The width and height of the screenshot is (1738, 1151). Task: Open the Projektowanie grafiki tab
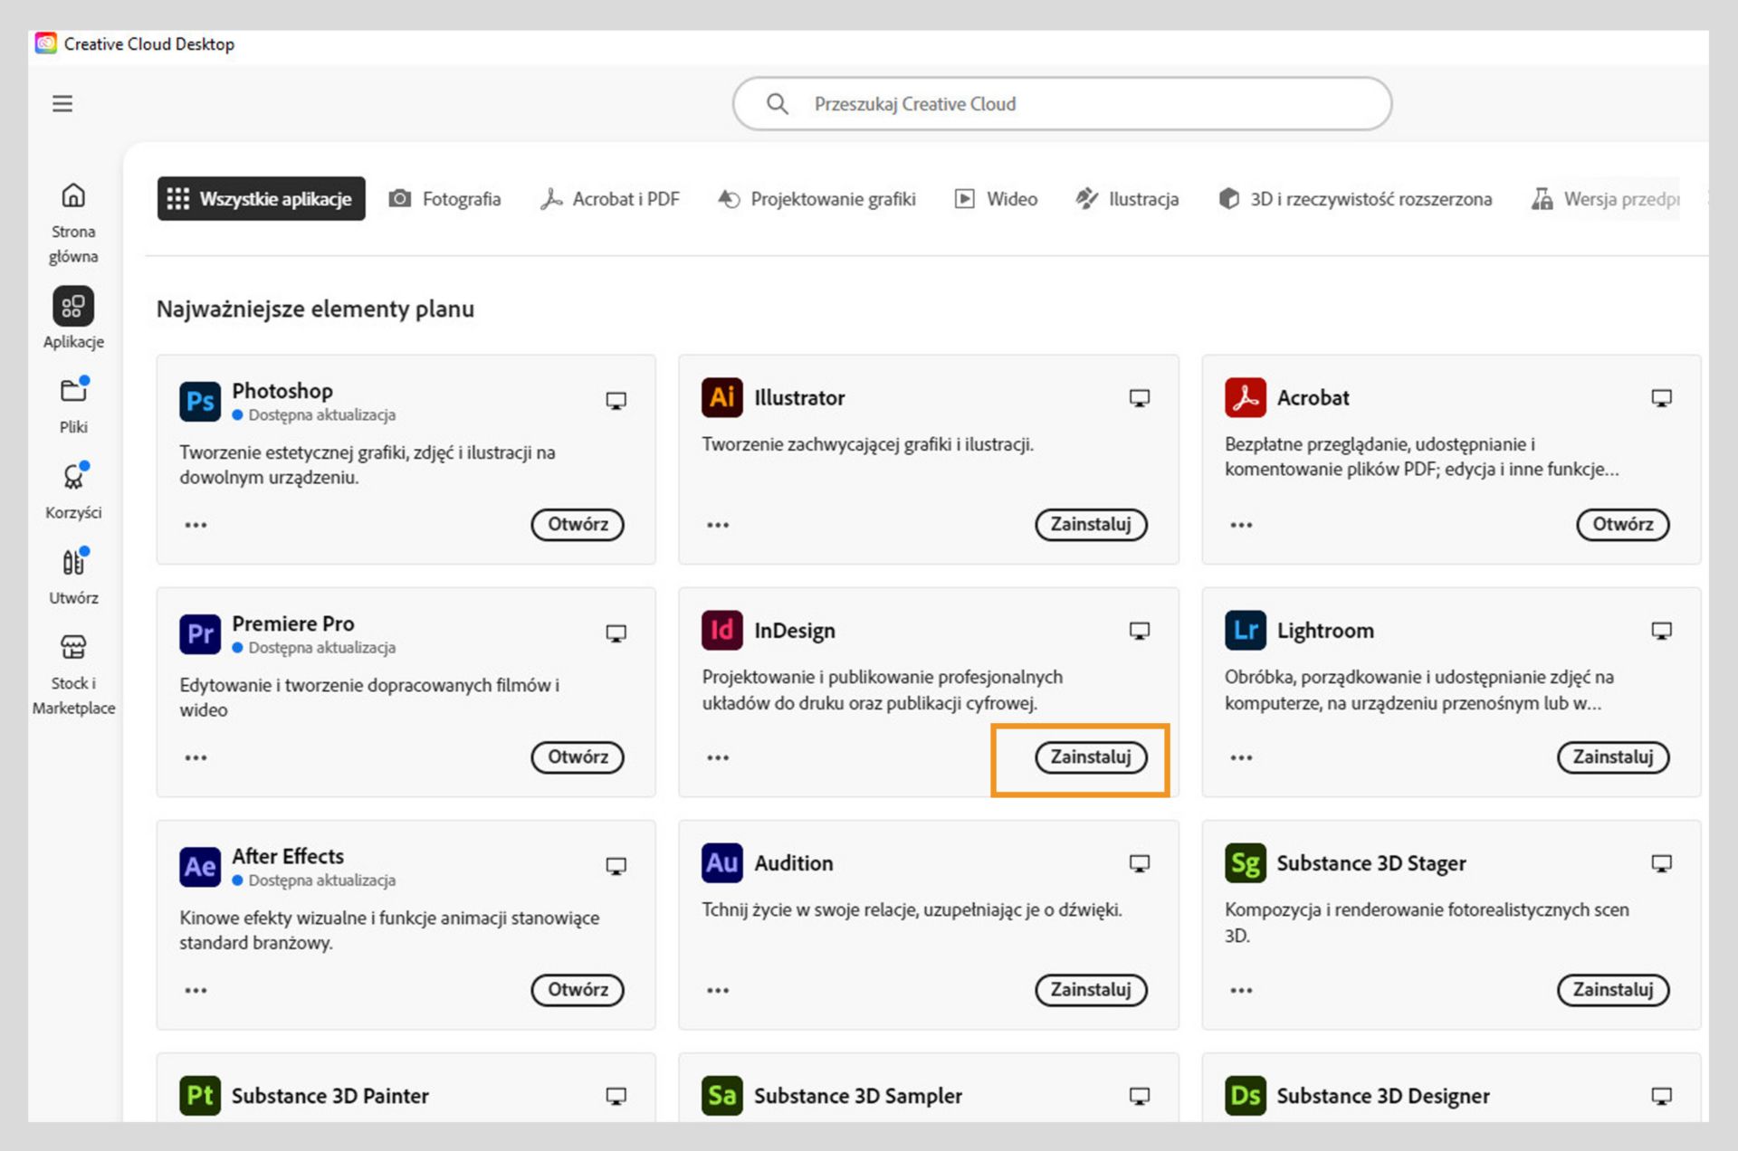click(816, 199)
